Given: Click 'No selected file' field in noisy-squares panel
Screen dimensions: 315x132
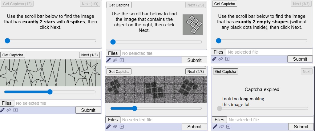Looking at the screenshot, I should tap(164, 120).
